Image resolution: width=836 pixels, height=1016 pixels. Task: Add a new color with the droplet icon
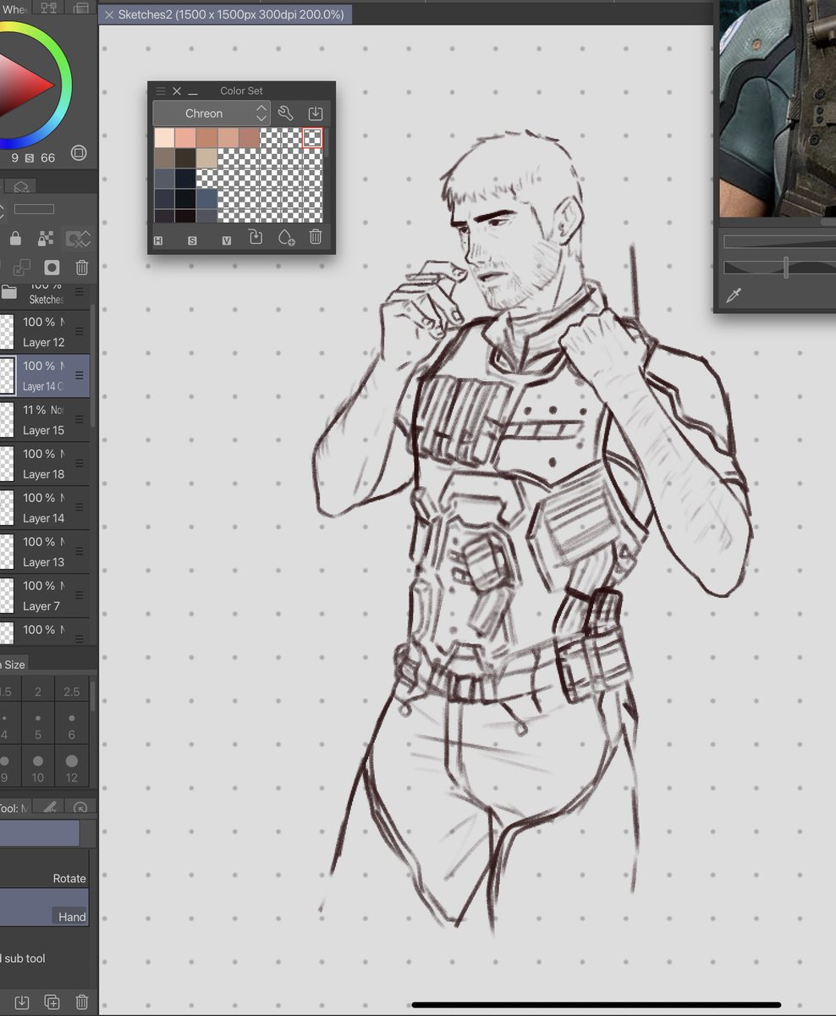coord(286,238)
